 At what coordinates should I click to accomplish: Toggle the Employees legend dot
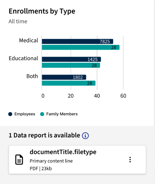pos(10,114)
